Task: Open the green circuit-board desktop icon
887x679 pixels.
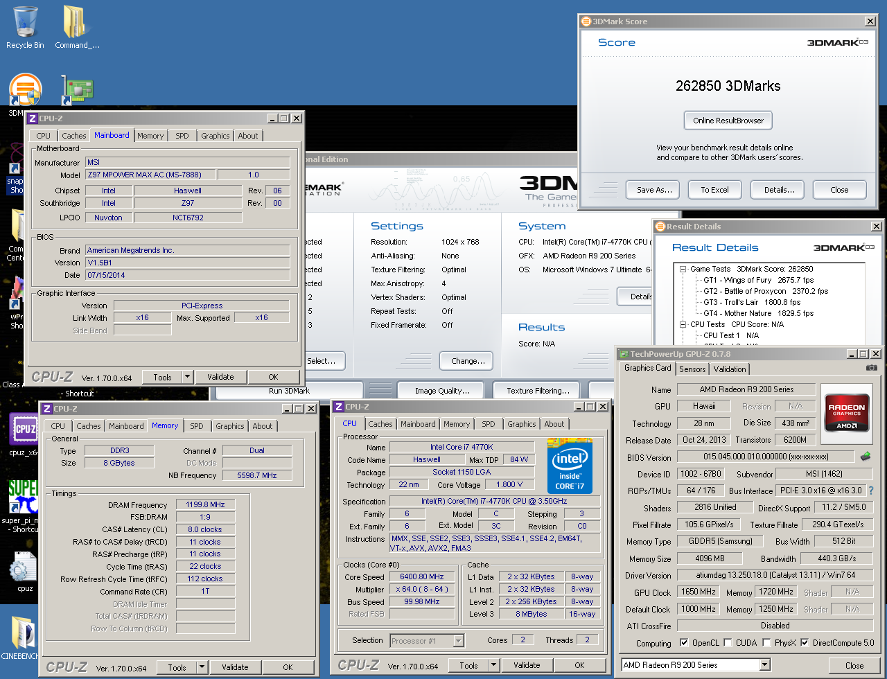Action: [77, 89]
